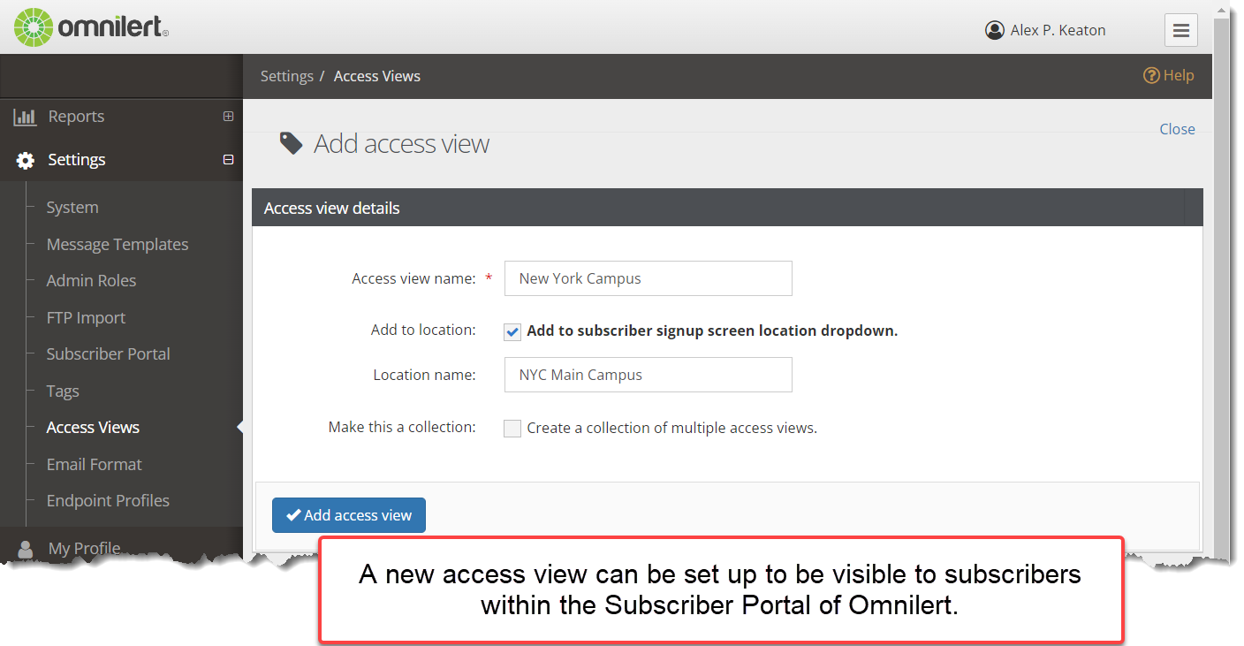This screenshot has height=646, width=1244.
Task: Click the Access view name field
Action: pos(649,278)
